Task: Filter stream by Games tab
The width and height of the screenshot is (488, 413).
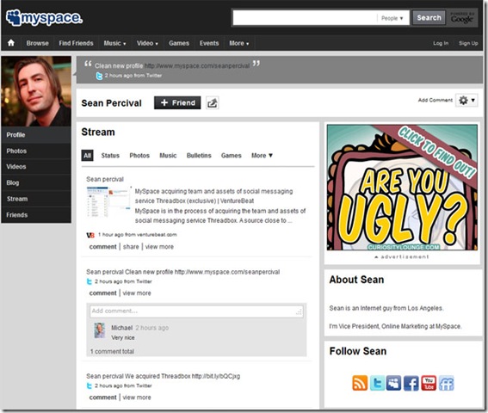Action: [232, 155]
